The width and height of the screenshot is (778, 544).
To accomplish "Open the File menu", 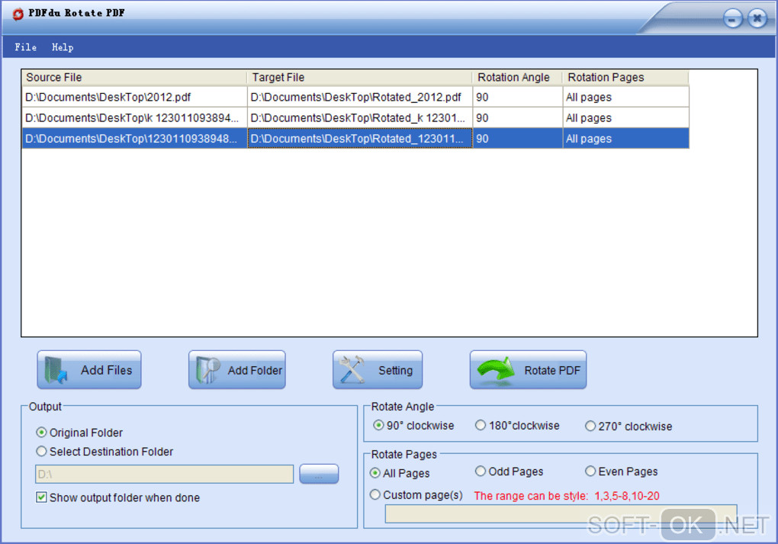I will coord(25,47).
